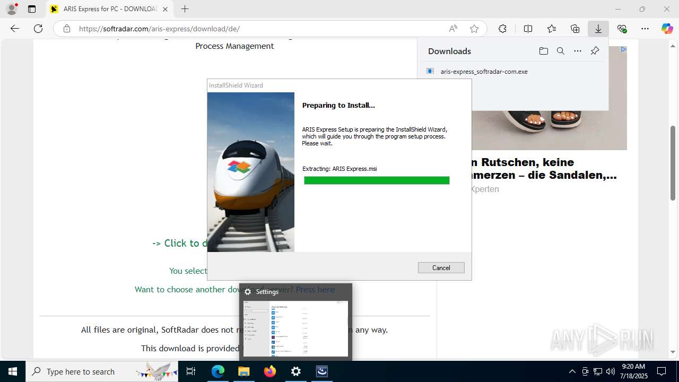Click the Edge profile avatar icon
The image size is (679, 382).
pos(11,9)
